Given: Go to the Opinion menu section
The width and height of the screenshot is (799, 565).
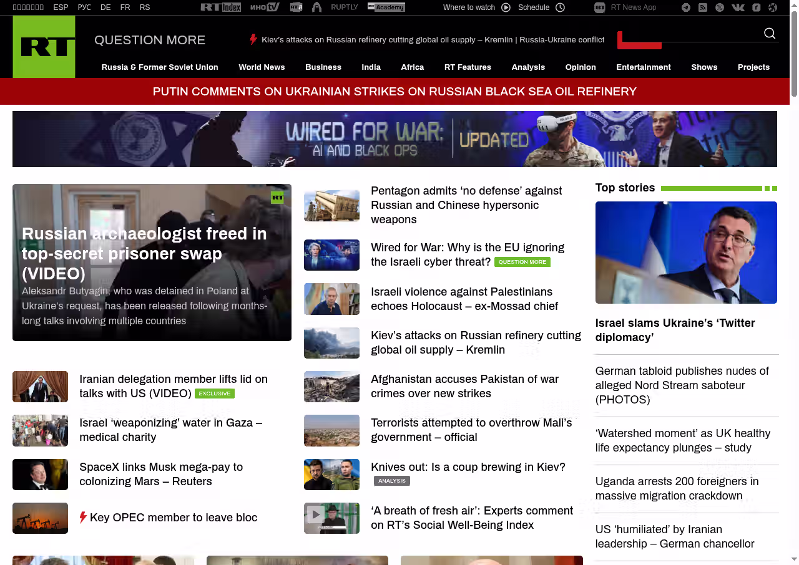Looking at the screenshot, I should pyautogui.click(x=581, y=67).
